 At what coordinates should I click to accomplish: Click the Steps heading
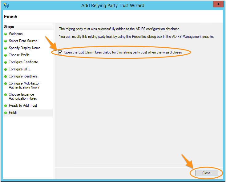9,27
